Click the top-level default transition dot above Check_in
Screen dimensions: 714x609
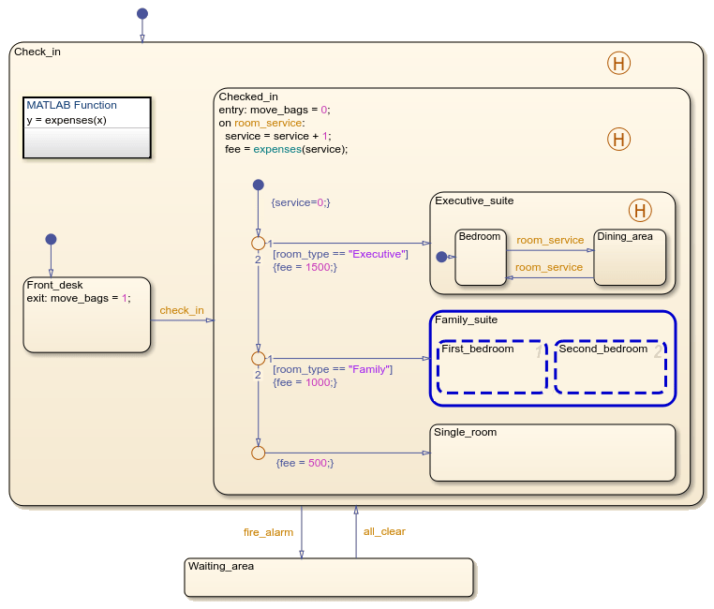tap(142, 13)
